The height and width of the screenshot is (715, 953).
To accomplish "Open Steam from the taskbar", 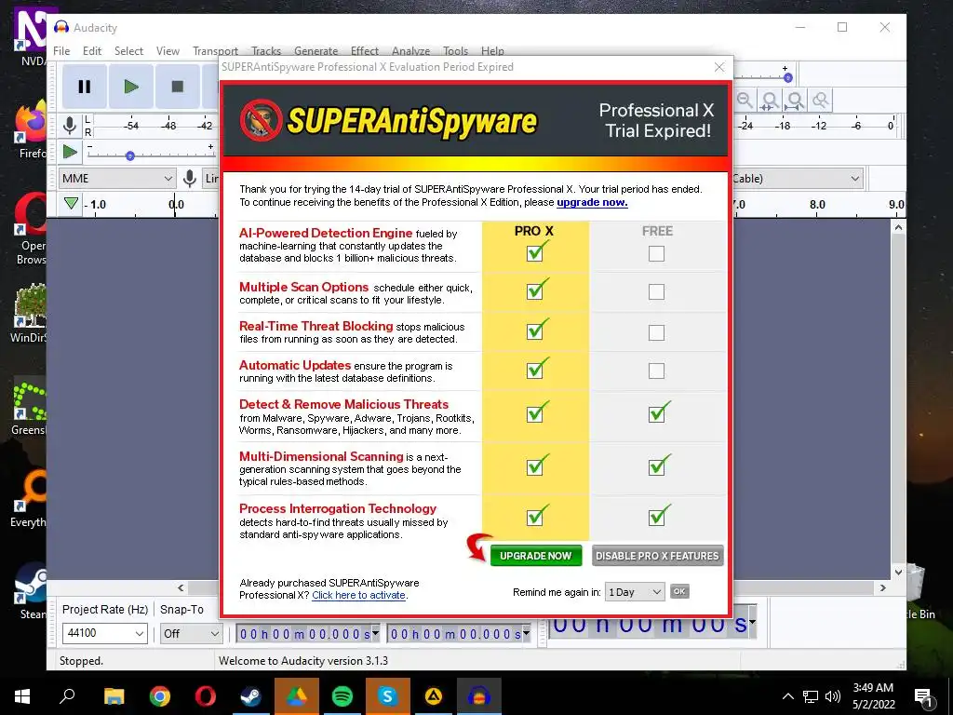I will pos(250,696).
